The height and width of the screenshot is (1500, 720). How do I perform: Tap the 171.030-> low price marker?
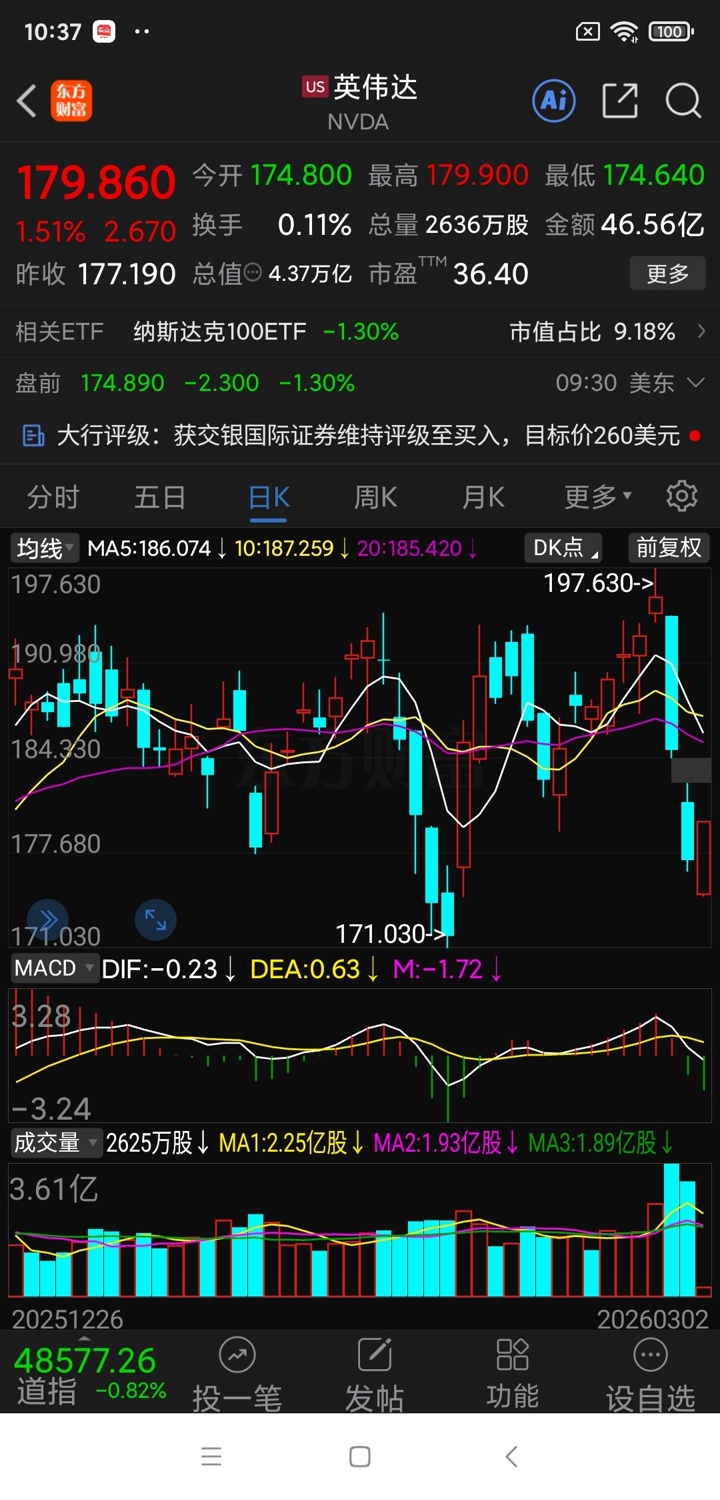coord(390,934)
